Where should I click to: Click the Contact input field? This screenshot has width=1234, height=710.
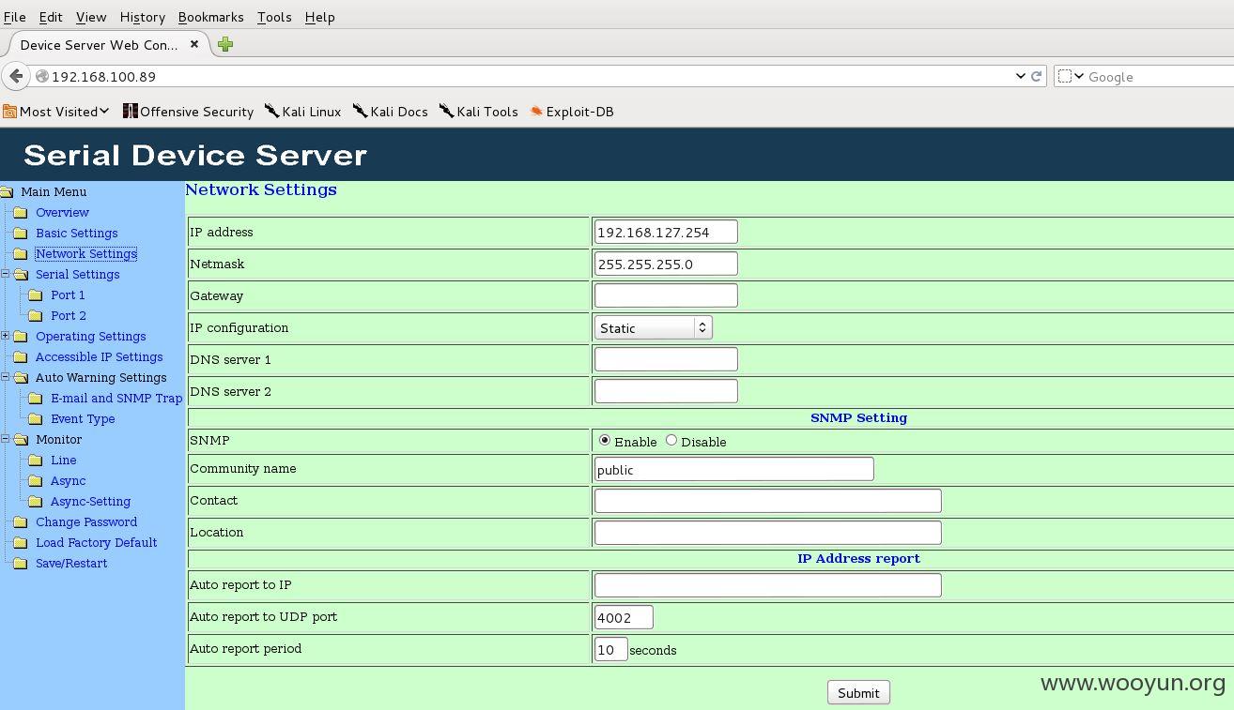(768, 501)
